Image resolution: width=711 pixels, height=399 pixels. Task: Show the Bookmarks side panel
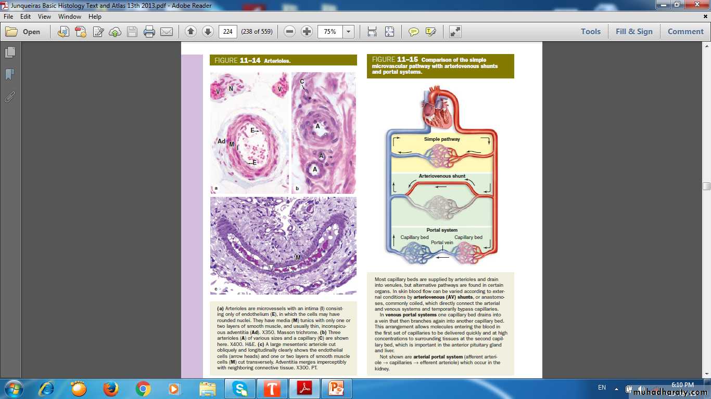pos(10,75)
